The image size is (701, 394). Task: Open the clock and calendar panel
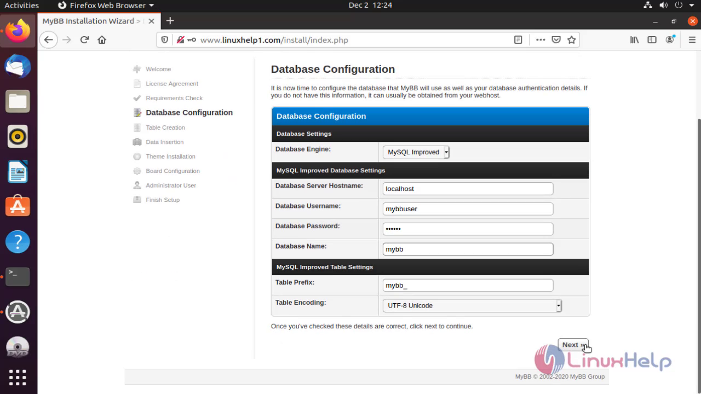tap(370, 5)
